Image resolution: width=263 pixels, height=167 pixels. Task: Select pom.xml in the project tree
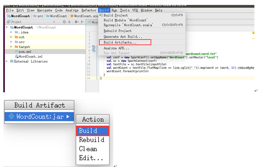click(x=45, y=52)
